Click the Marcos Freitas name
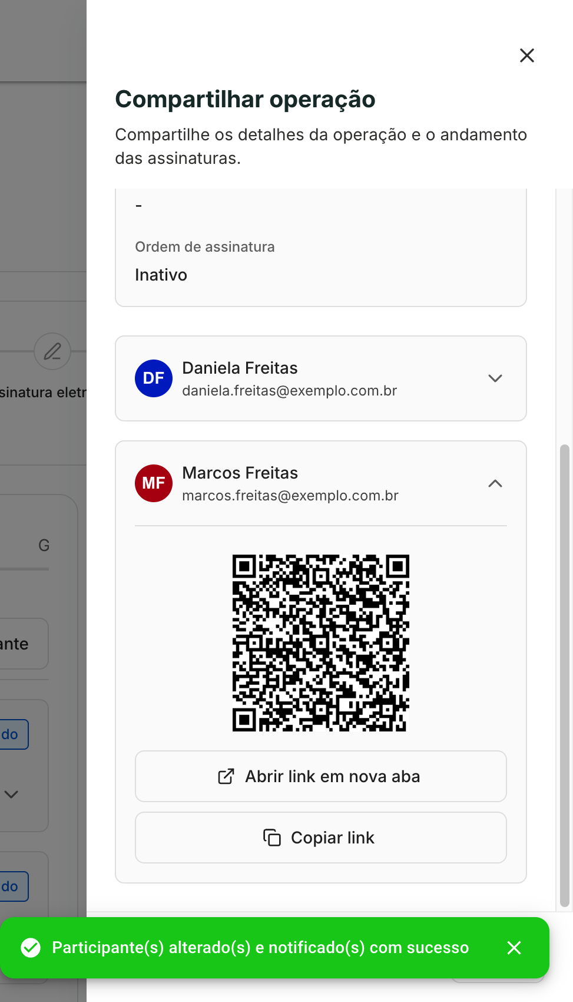 240,473
